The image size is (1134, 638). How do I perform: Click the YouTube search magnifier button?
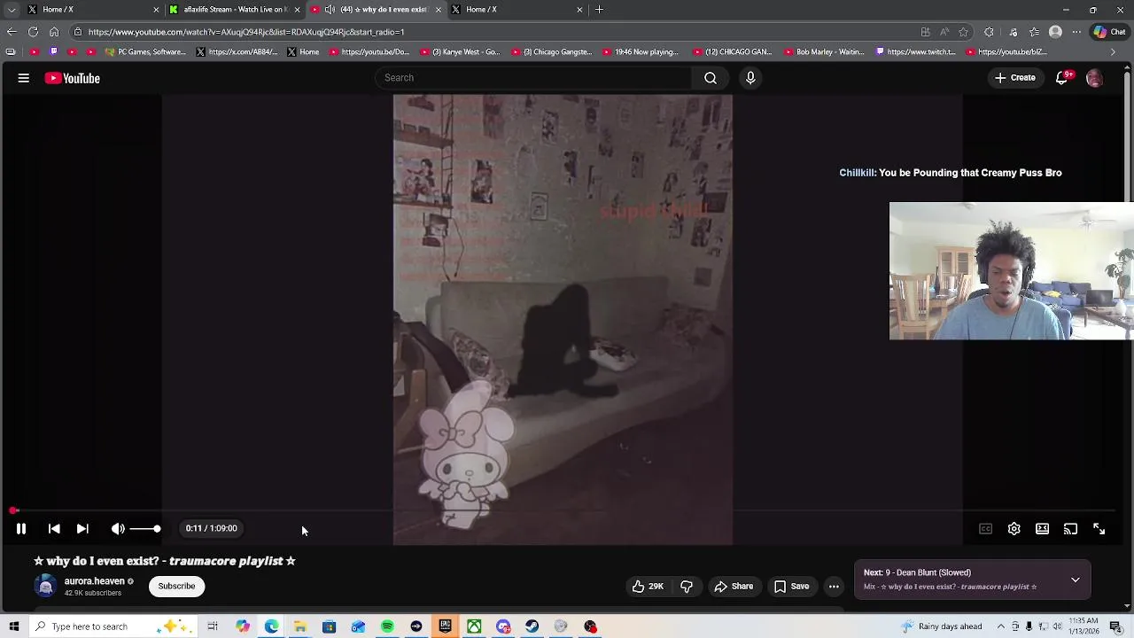click(711, 78)
